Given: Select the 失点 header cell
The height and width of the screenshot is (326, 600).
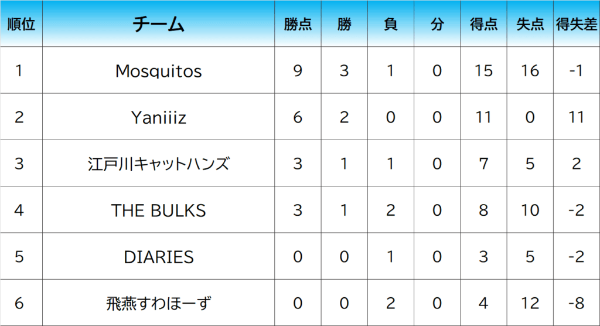Looking at the screenshot, I should (x=530, y=24).
